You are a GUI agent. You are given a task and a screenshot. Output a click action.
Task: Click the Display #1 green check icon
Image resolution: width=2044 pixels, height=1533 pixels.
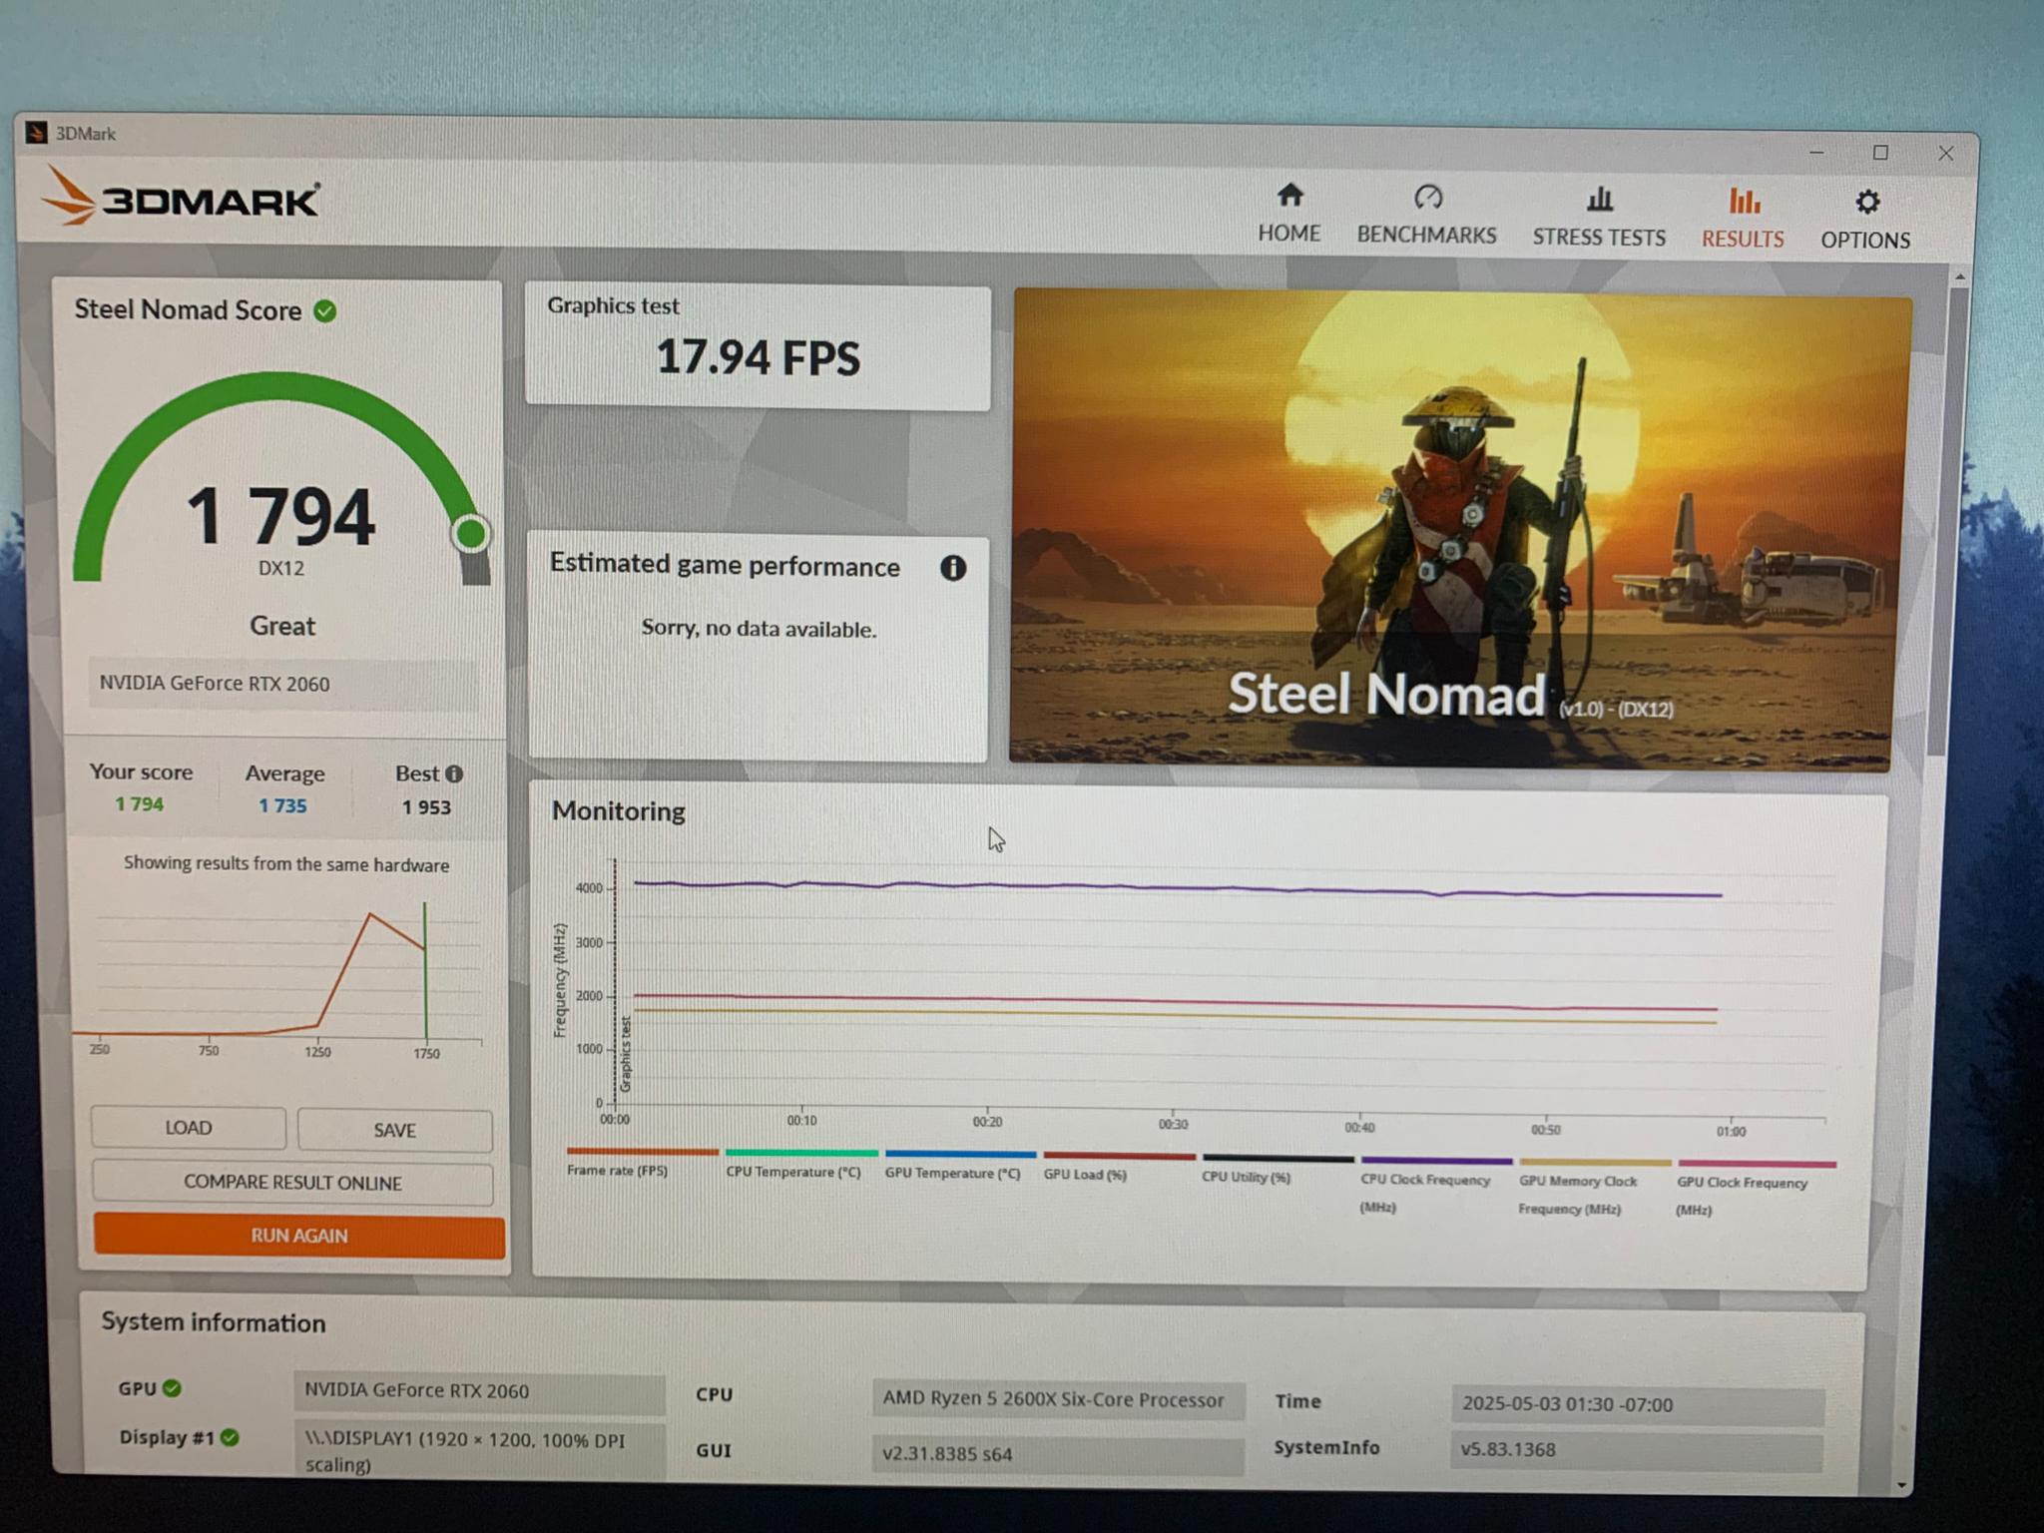point(230,1437)
